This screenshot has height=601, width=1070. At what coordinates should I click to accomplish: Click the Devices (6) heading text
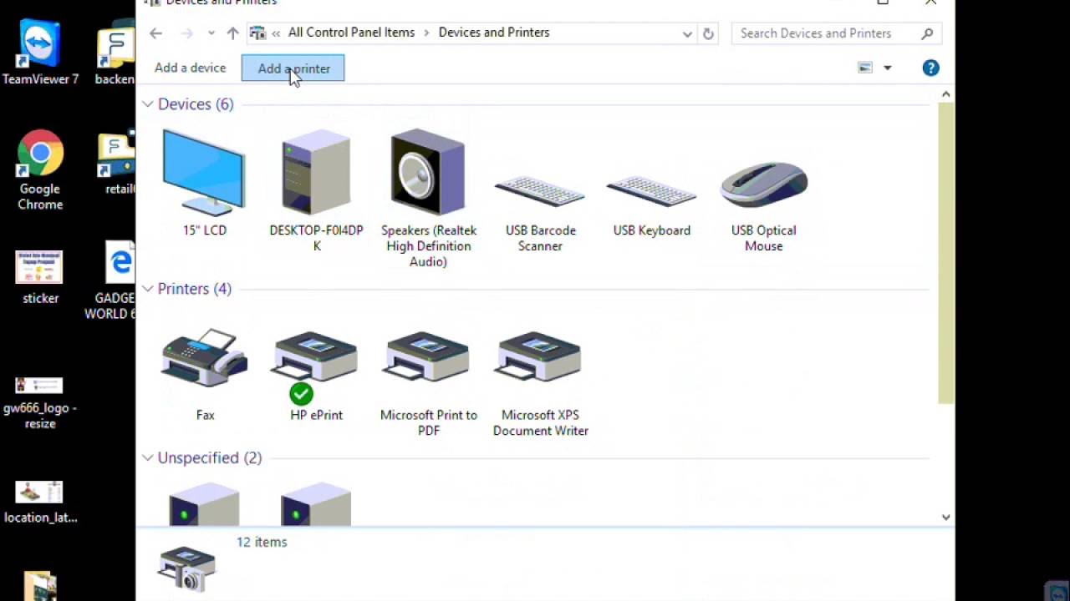click(x=196, y=104)
